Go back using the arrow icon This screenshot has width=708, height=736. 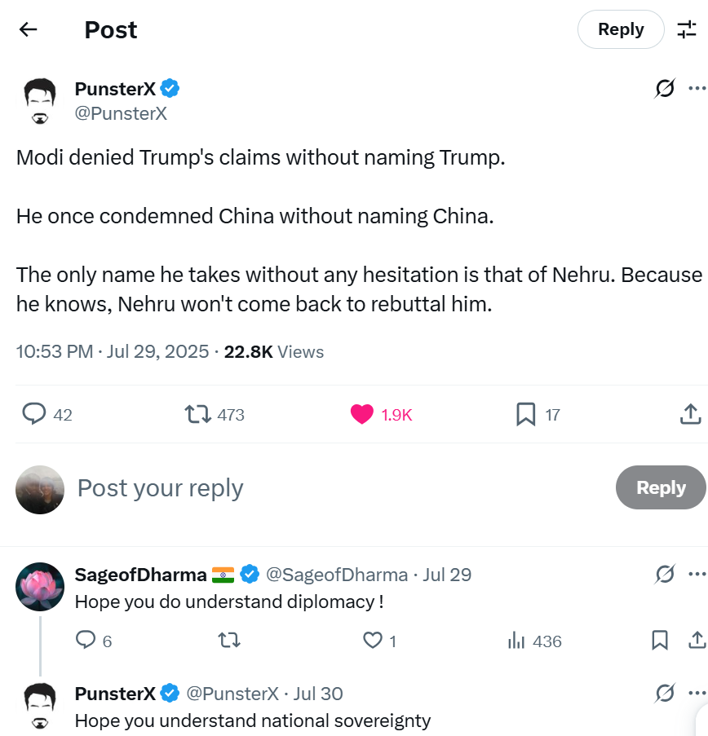pyautogui.click(x=29, y=30)
